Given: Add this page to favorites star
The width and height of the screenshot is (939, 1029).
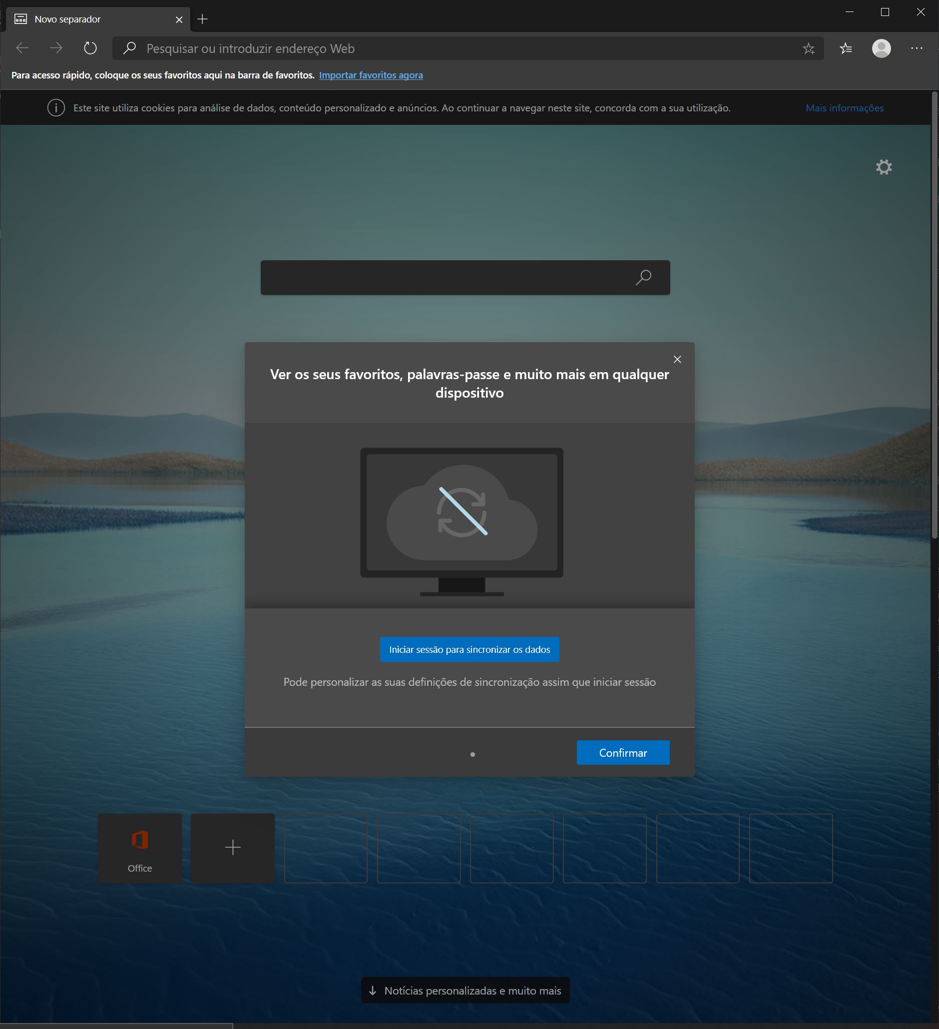Looking at the screenshot, I should coord(808,48).
